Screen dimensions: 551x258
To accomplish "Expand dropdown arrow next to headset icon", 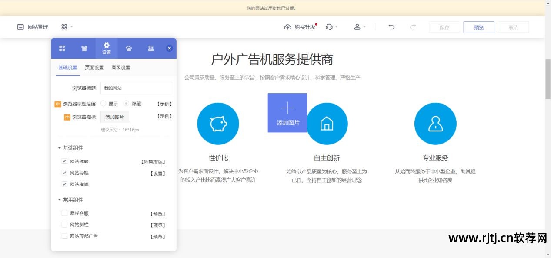I will [337, 27].
